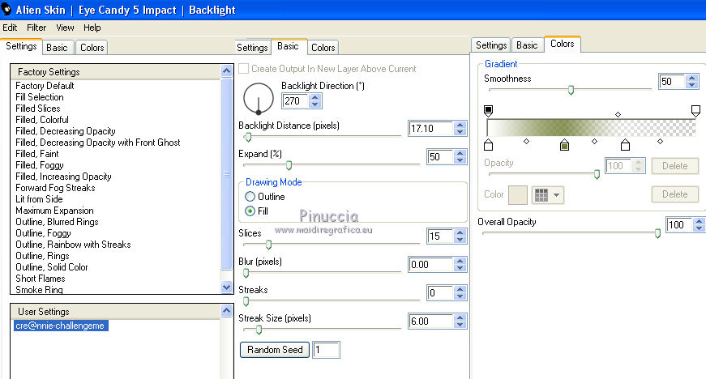
Task: Increase Backlight Direction with up arrow
Action: (315, 97)
